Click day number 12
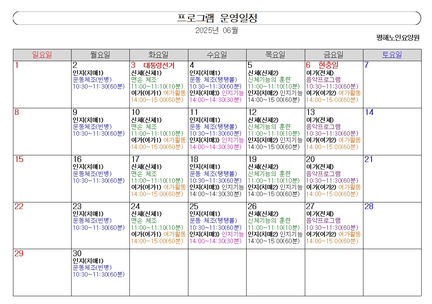Image resolution: width=432 pixels, height=304 pixels. (x=253, y=112)
